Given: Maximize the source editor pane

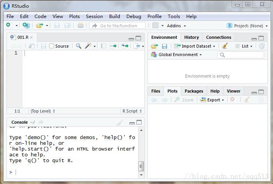Looking at the screenshot, I should (x=138, y=38).
